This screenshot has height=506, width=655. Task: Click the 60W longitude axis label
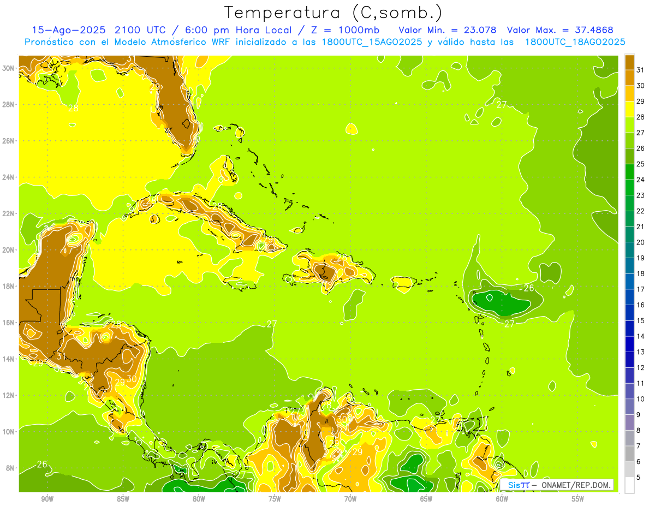[x=502, y=499]
